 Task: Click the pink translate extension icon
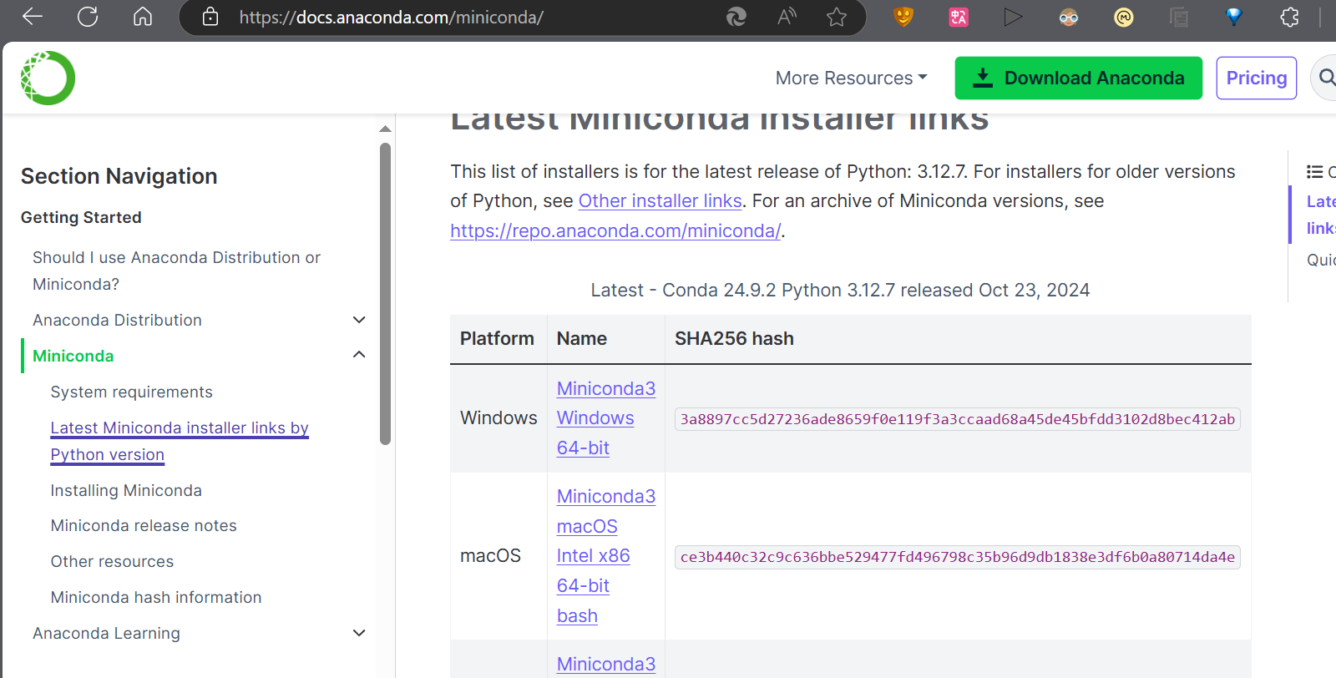click(x=959, y=17)
